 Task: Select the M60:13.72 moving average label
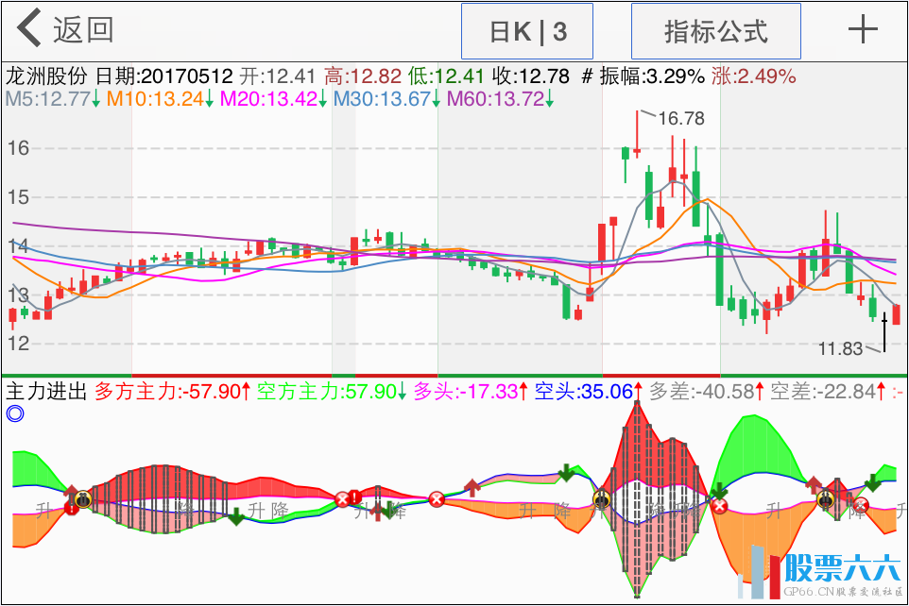(495, 98)
